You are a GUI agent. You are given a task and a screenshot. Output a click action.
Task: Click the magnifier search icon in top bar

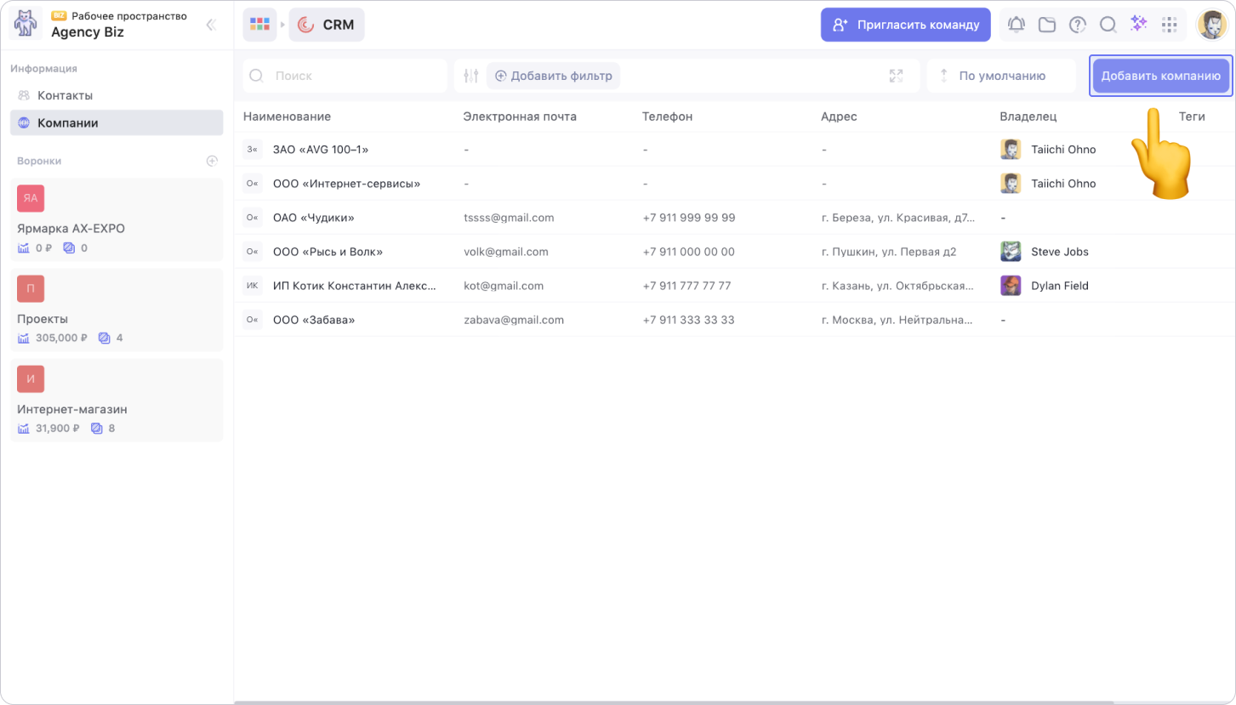(1108, 25)
